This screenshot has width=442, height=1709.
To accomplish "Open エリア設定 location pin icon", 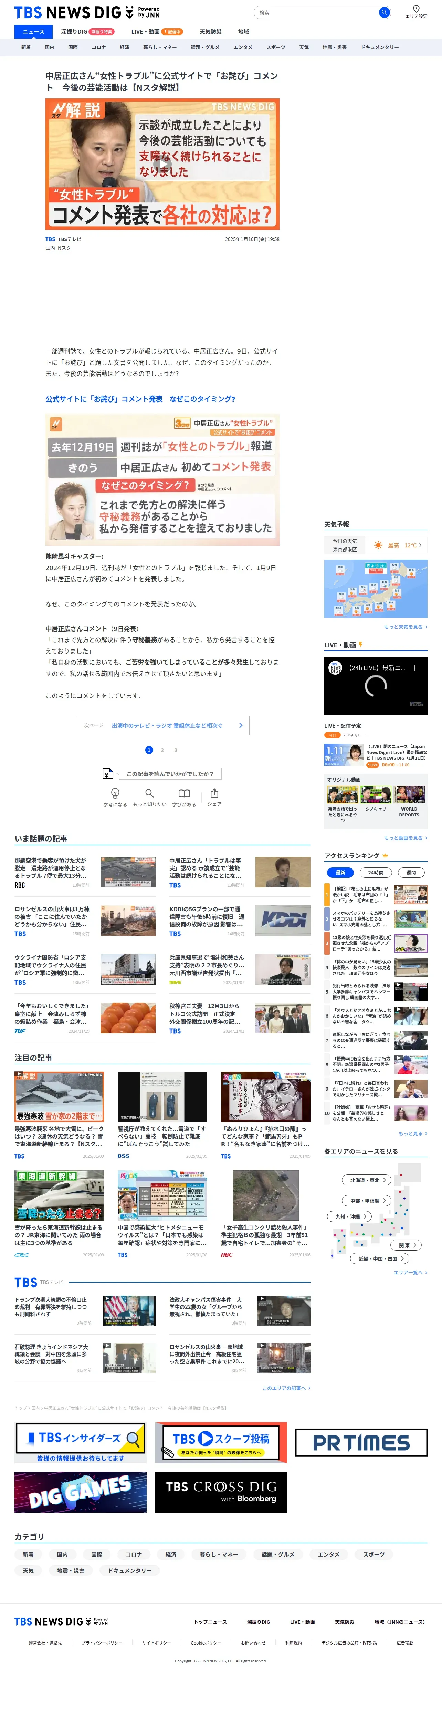I will (416, 9).
